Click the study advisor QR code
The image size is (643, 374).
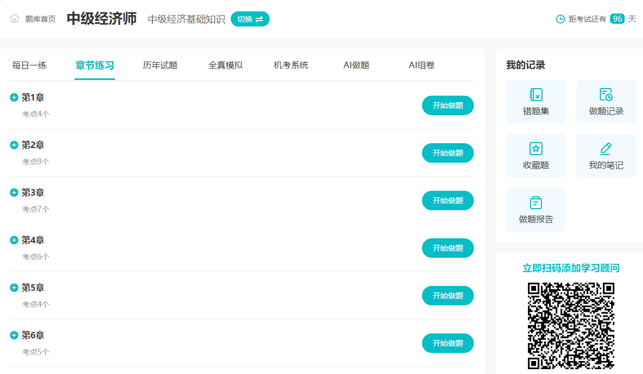click(571, 325)
